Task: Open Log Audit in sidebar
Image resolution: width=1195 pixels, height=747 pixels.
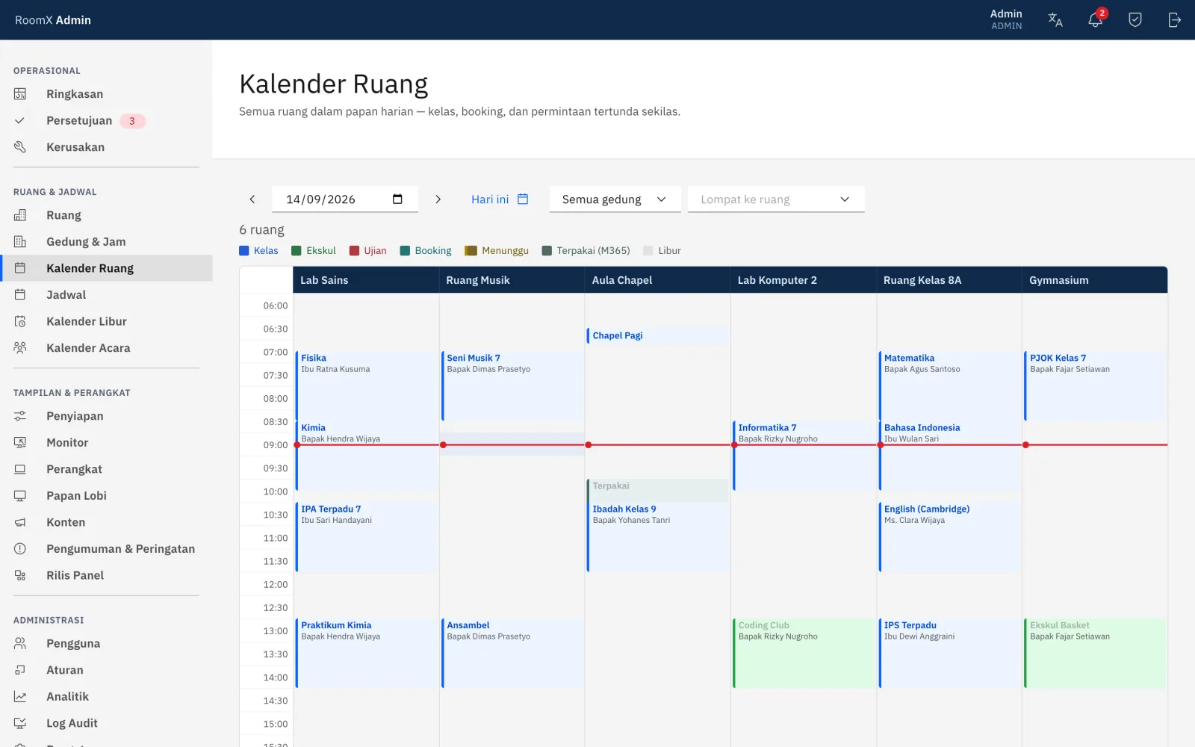Action: (106, 723)
